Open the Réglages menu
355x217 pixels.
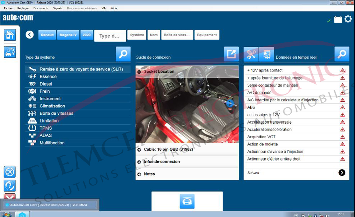click(23, 8)
